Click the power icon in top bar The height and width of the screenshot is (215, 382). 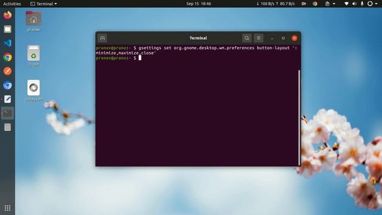coord(370,4)
